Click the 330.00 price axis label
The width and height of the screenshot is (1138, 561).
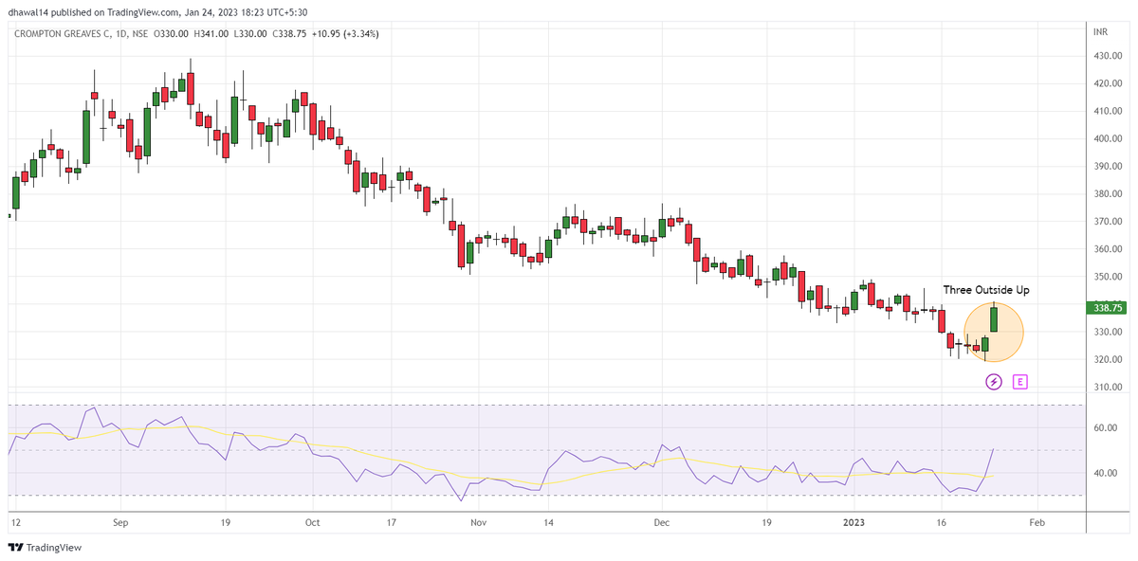(x=1107, y=333)
